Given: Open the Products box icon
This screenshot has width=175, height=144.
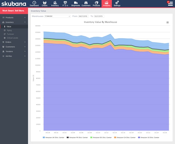Looking at the screenshot, I should 96,3.
